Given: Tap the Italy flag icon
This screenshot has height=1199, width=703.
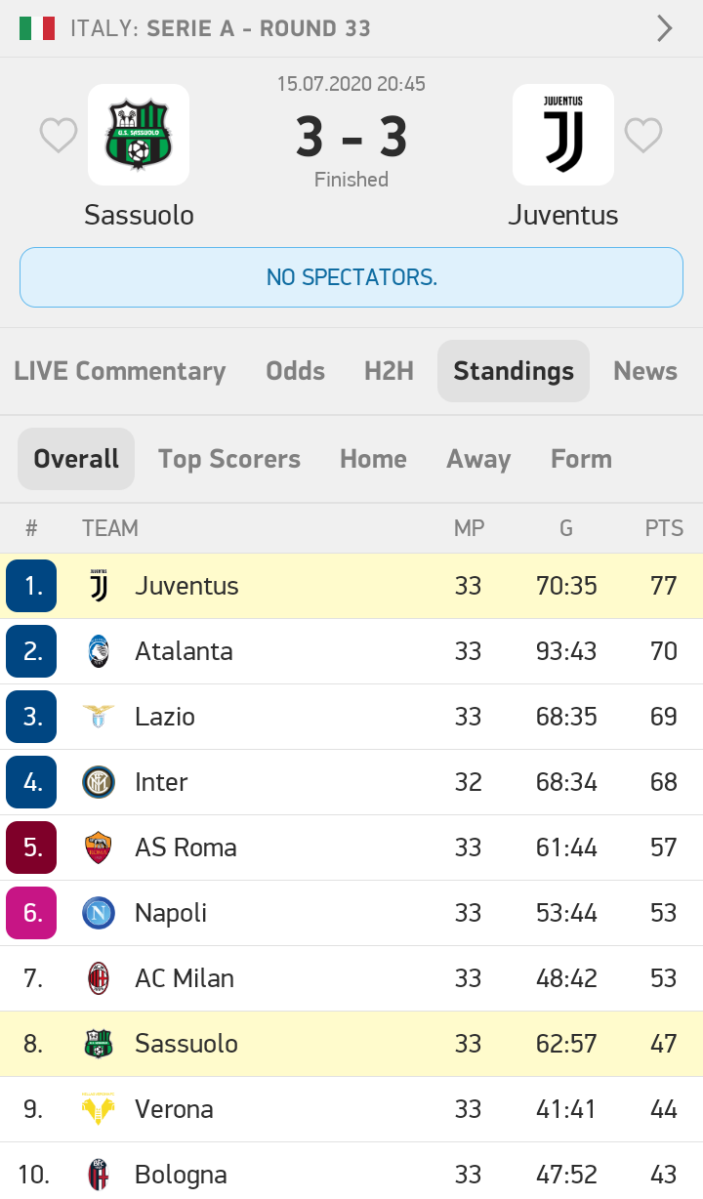Looking at the screenshot, I should 37,28.
